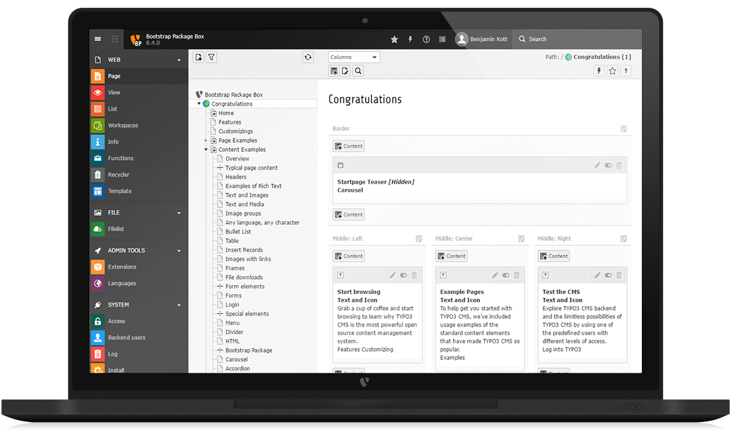Click the refresh page tree icon
This screenshot has height=431, width=731.
click(x=308, y=58)
